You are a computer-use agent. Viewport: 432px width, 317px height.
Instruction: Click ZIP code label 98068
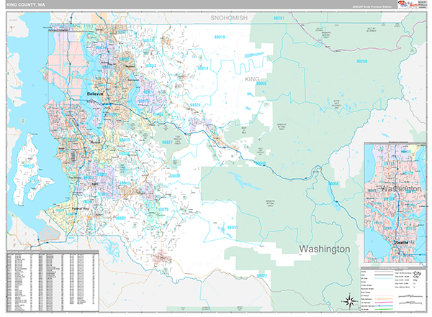tap(333, 183)
